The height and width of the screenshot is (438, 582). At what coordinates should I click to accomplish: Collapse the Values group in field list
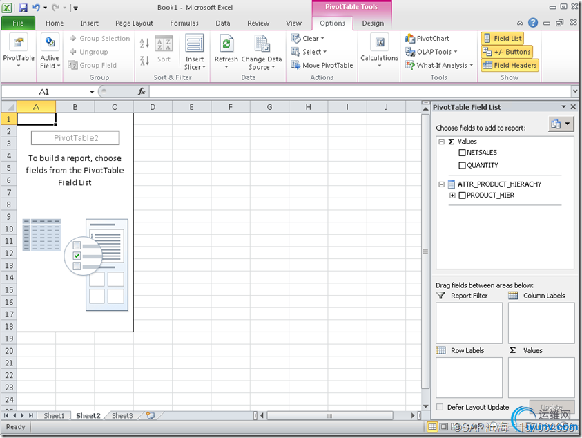pos(442,142)
